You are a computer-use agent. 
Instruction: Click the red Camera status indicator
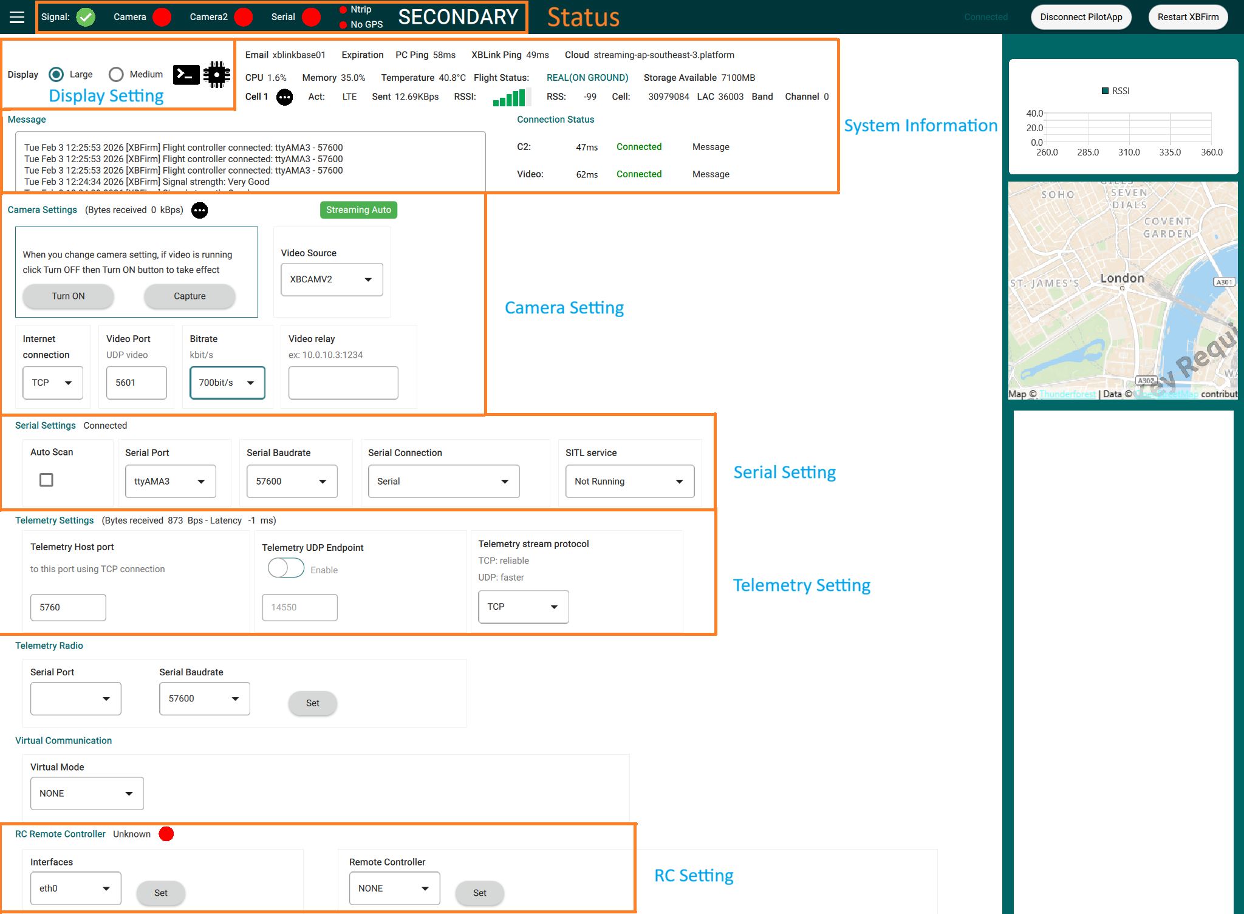(162, 17)
